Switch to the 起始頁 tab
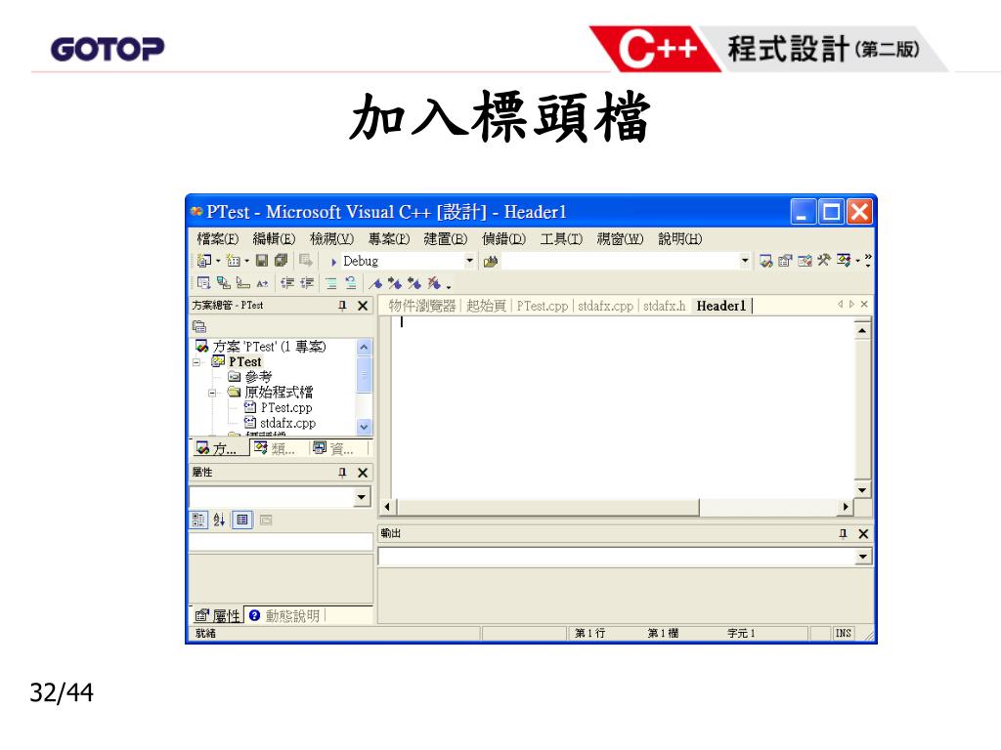The width and height of the screenshot is (1001, 750). click(487, 306)
